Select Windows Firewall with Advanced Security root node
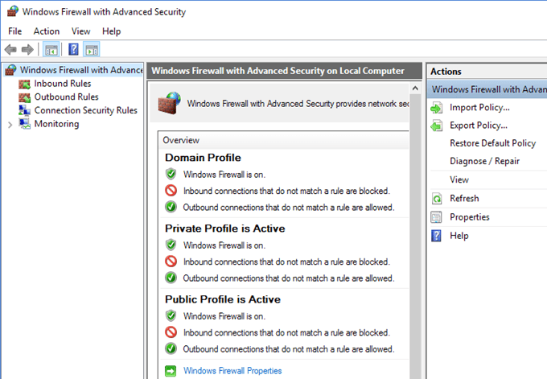547x379 pixels. 80,70
